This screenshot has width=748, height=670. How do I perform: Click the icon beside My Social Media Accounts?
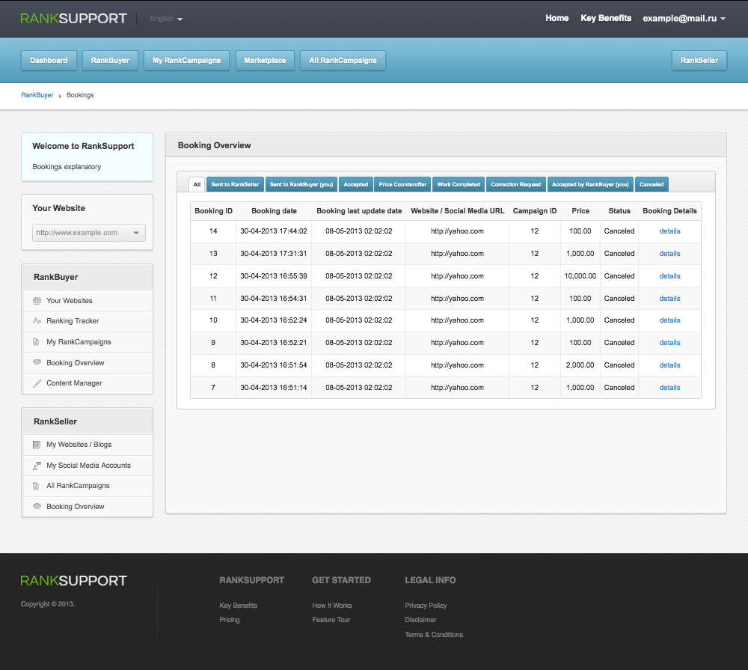pos(37,466)
